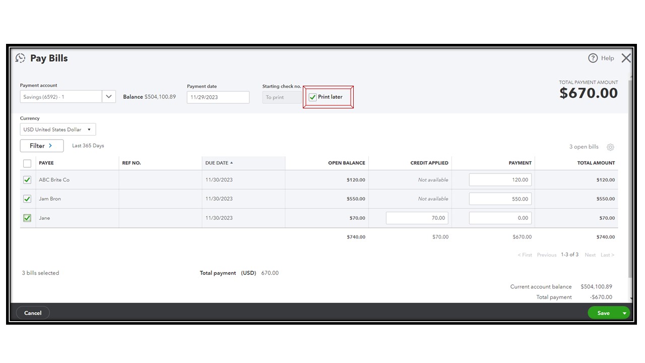This screenshot has width=645, height=363.
Task: Click the Cancel button
Action: pyautogui.click(x=32, y=313)
